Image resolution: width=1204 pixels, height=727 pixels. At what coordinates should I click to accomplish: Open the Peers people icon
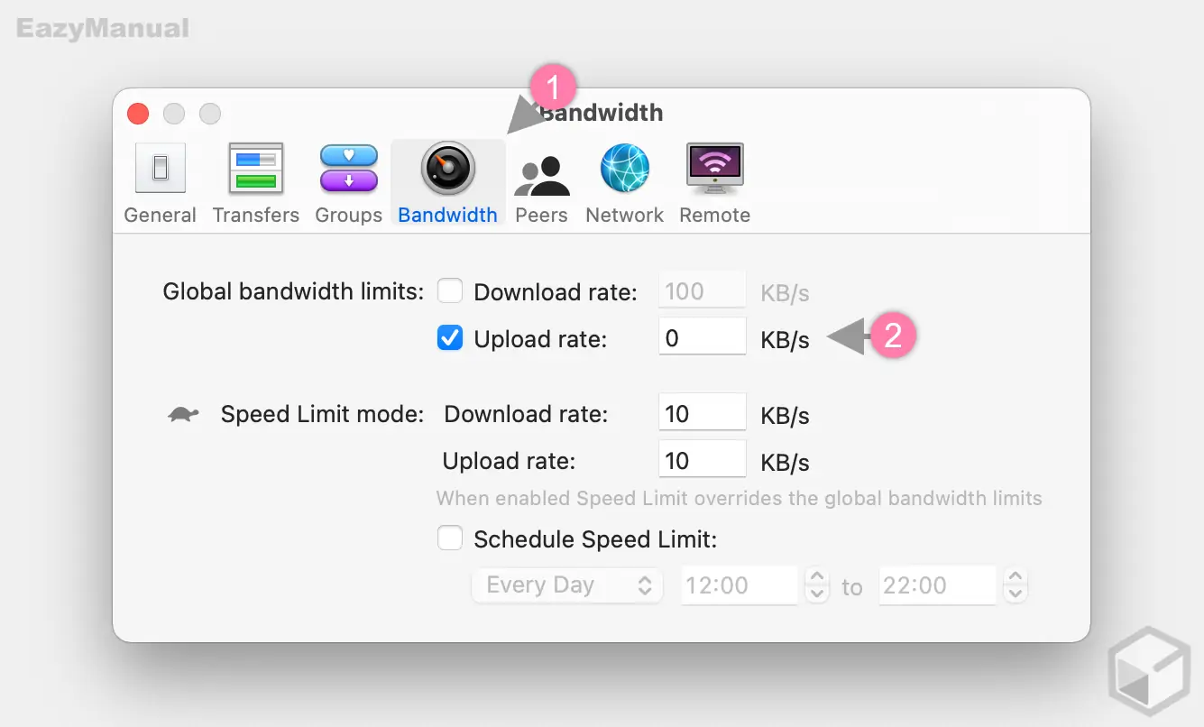[541, 174]
